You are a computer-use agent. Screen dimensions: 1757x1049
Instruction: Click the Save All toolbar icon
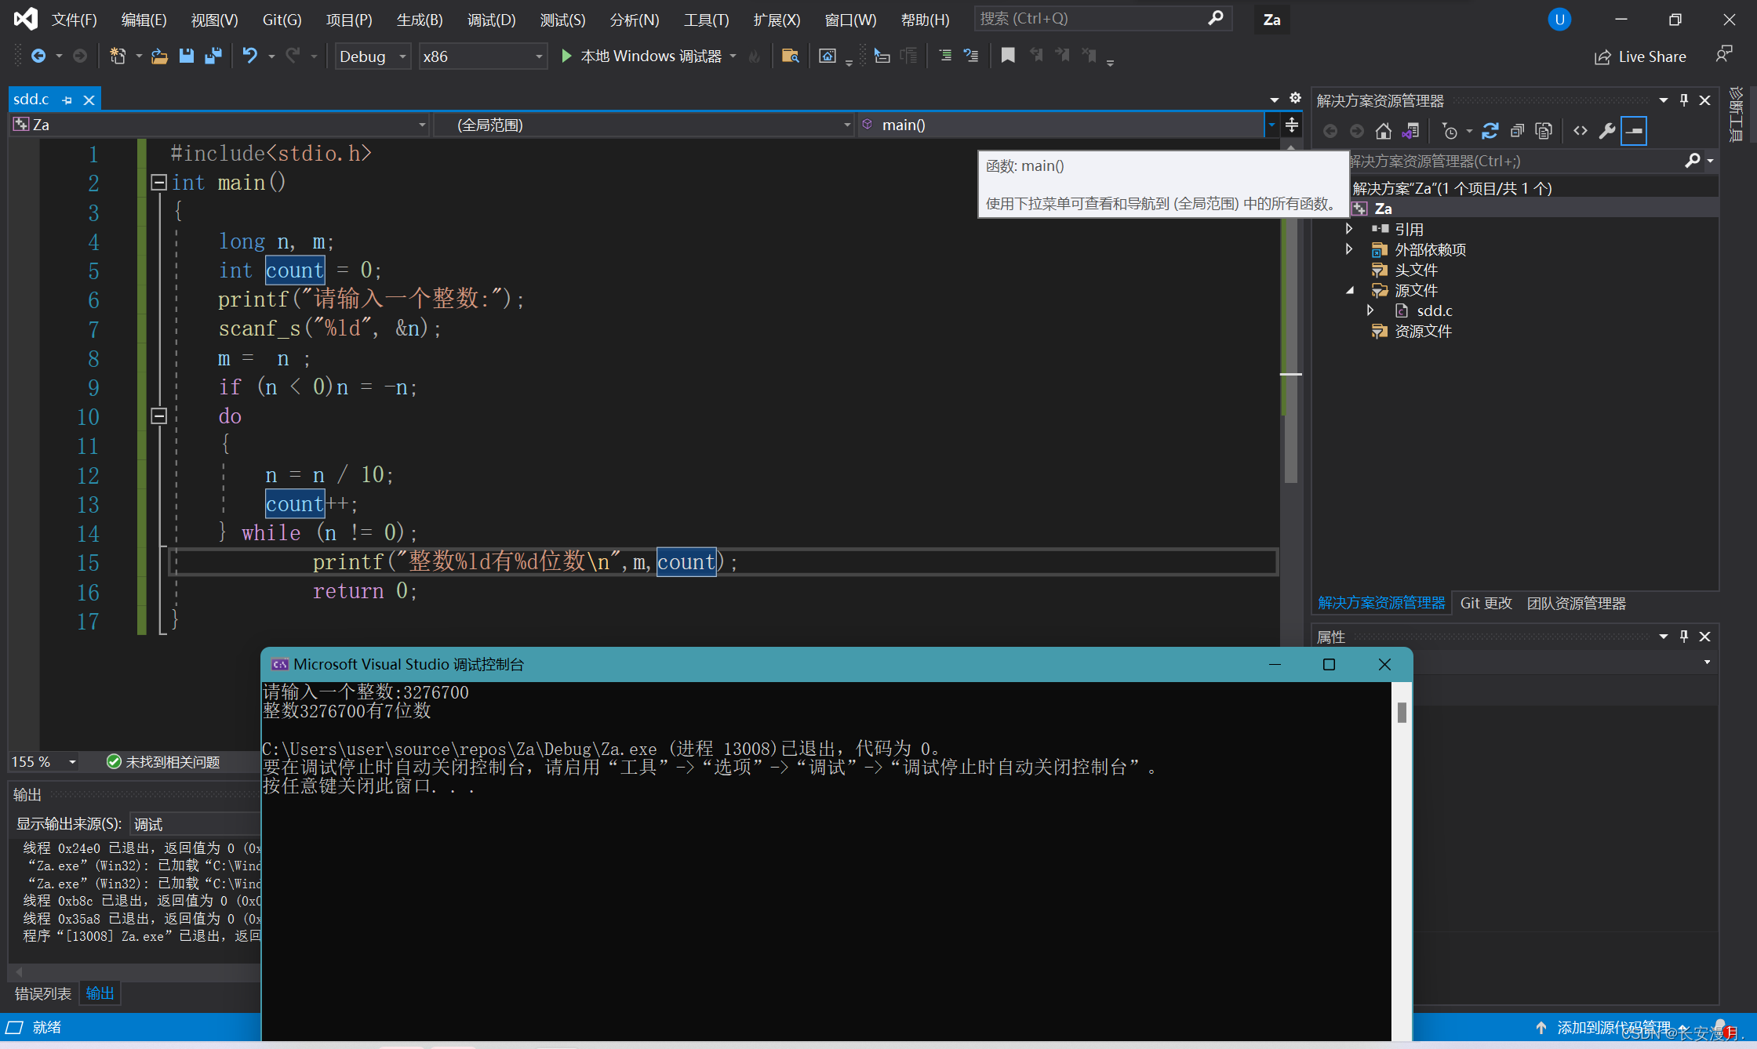tap(213, 56)
